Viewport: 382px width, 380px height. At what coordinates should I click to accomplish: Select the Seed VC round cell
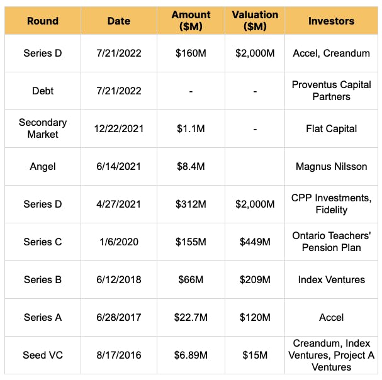pyautogui.click(x=43, y=355)
